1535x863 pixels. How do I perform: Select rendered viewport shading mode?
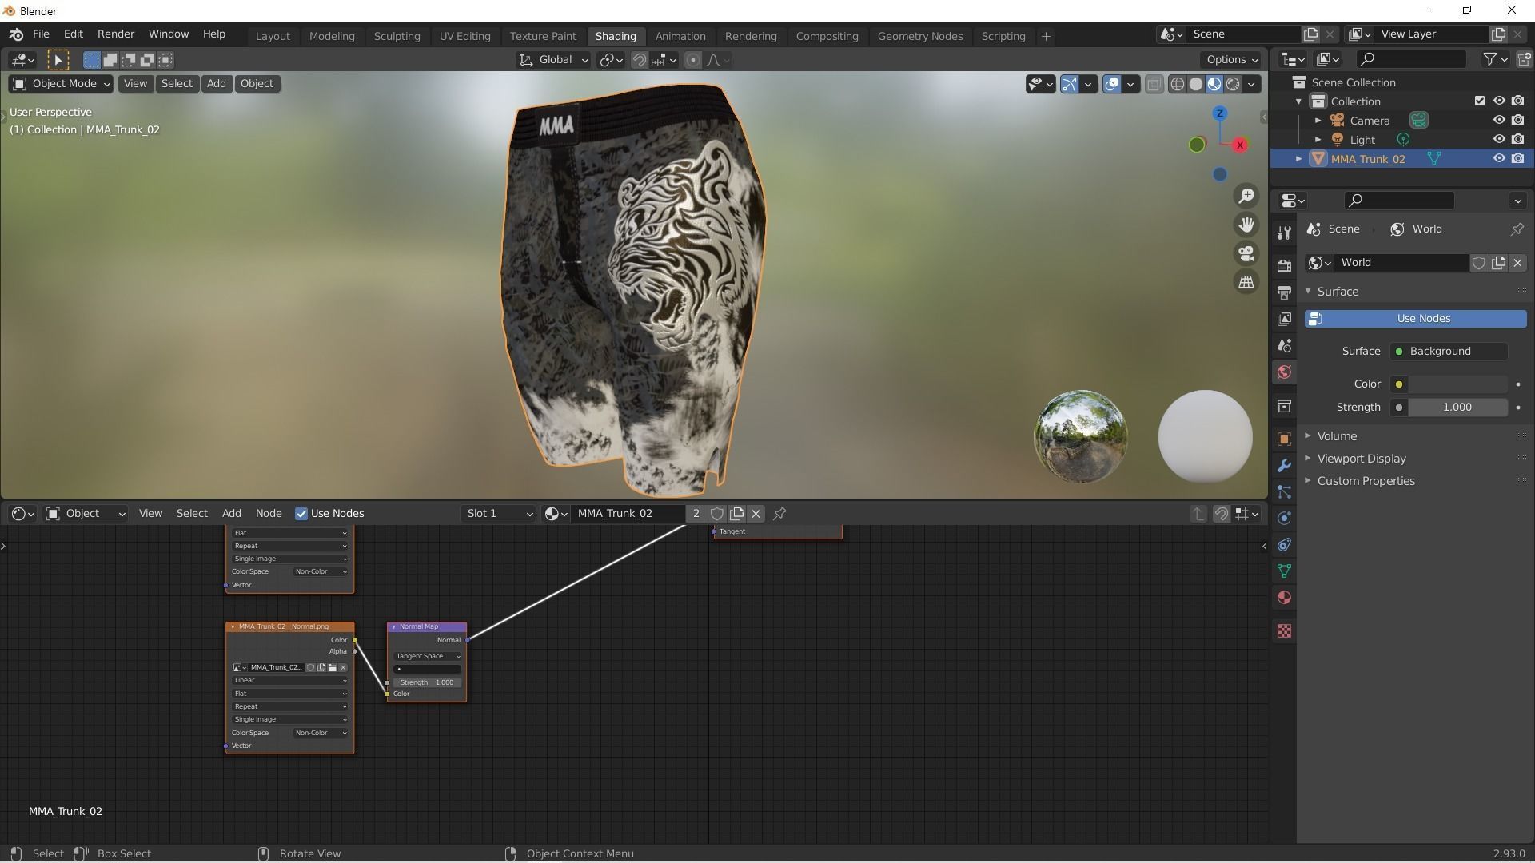pyautogui.click(x=1233, y=84)
